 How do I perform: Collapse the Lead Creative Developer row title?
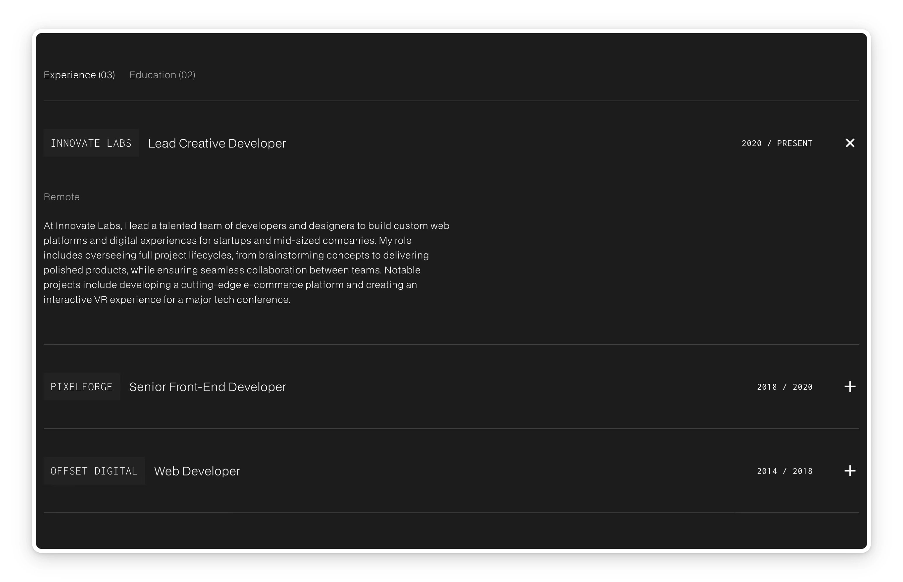[x=217, y=143]
